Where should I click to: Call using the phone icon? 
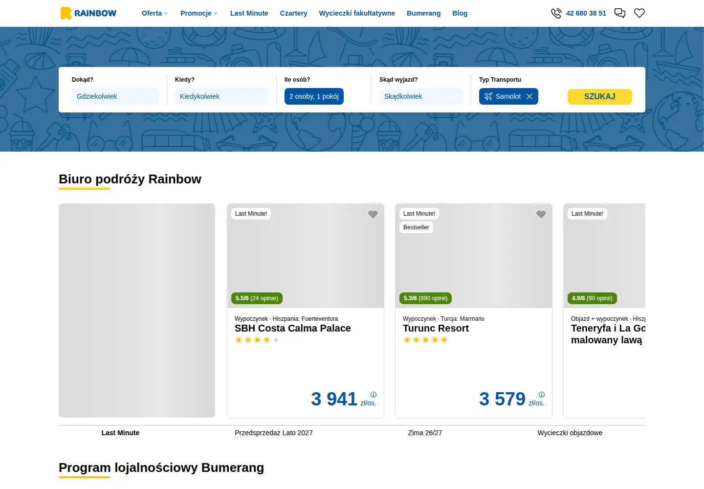556,13
